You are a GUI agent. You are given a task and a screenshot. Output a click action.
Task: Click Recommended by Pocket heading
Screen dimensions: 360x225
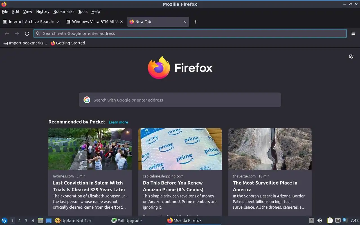click(77, 122)
